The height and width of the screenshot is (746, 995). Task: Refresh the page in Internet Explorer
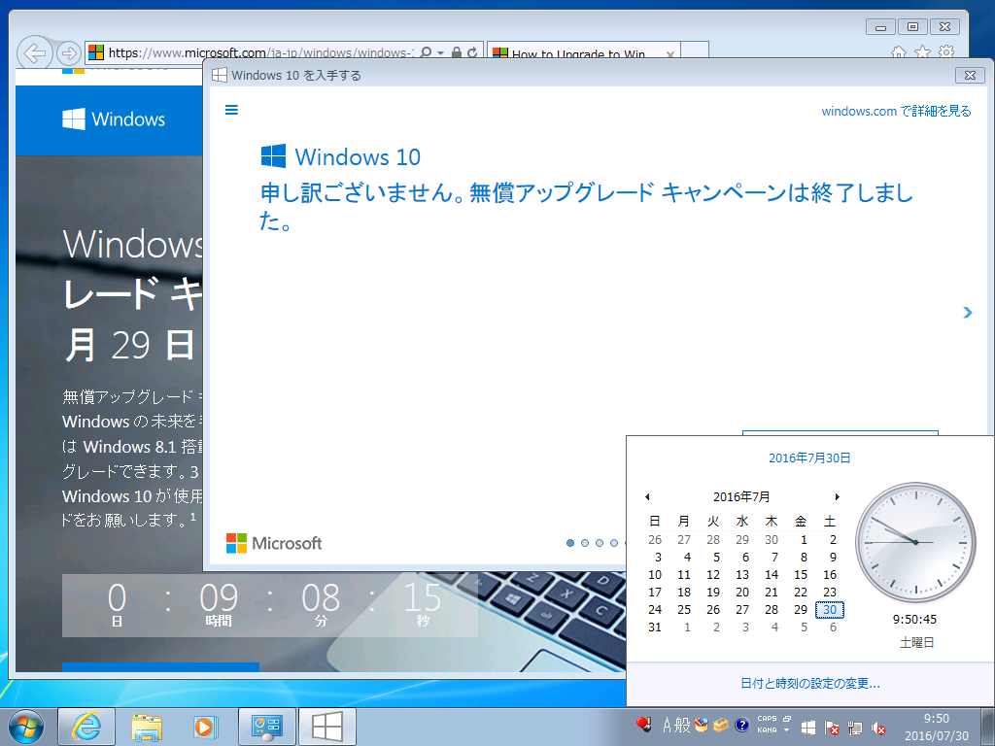[x=472, y=52]
